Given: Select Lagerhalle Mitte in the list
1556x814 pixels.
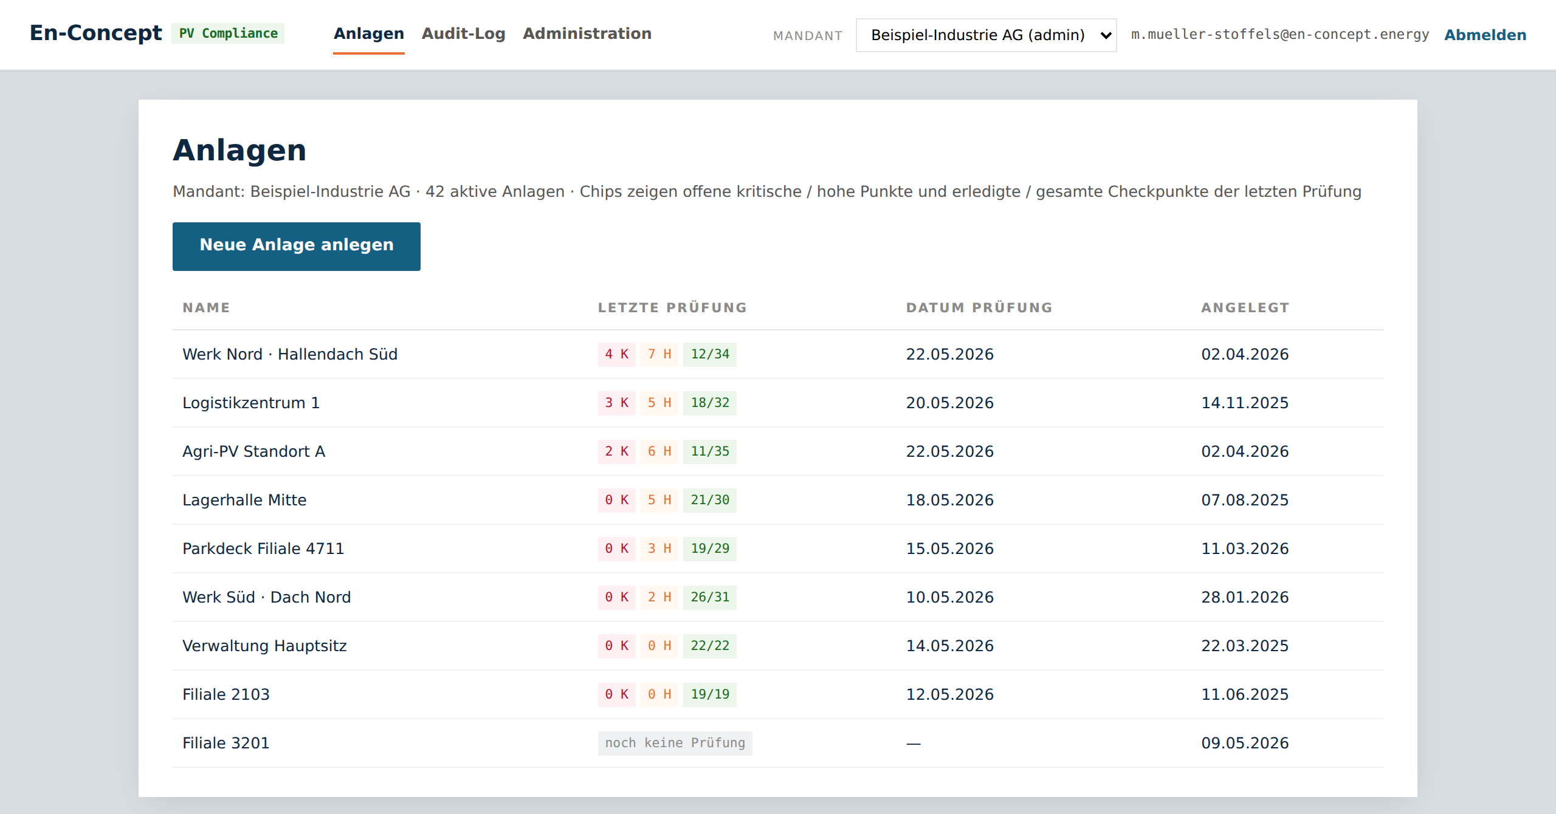Looking at the screenshot, I should [x=244, y=500].
